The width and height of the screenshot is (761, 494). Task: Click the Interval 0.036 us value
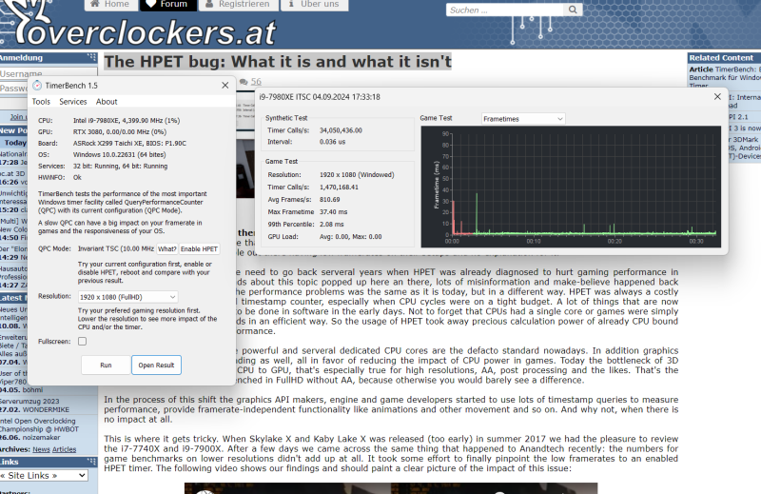[332, 142]
